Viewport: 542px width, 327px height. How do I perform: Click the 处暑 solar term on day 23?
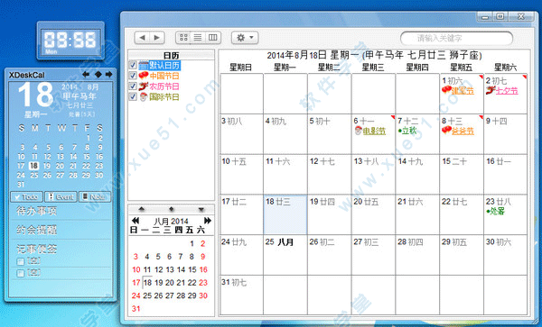point(496,212)
